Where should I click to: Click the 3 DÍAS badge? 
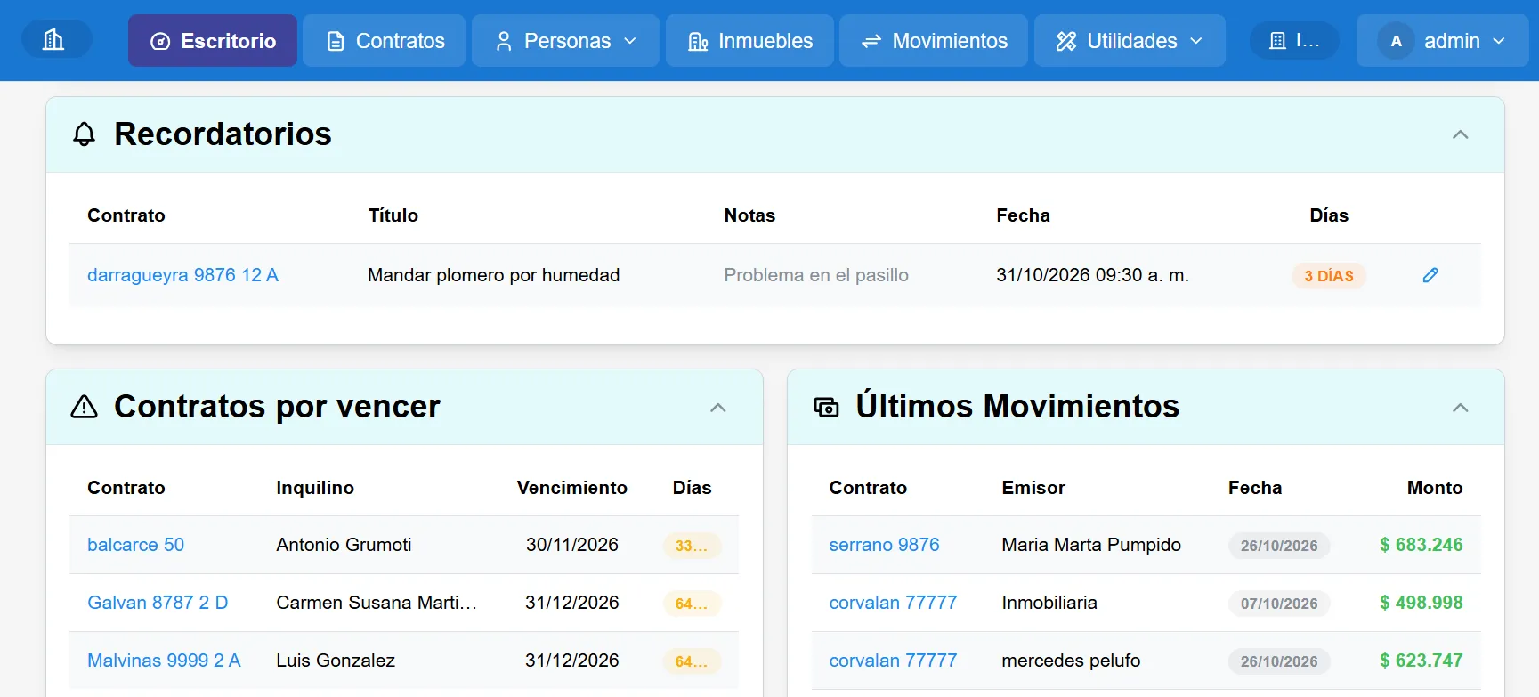point(1328,276)
